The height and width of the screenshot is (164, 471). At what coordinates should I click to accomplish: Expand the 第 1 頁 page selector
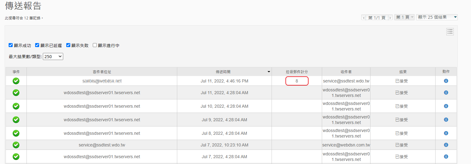click(404, 17)
